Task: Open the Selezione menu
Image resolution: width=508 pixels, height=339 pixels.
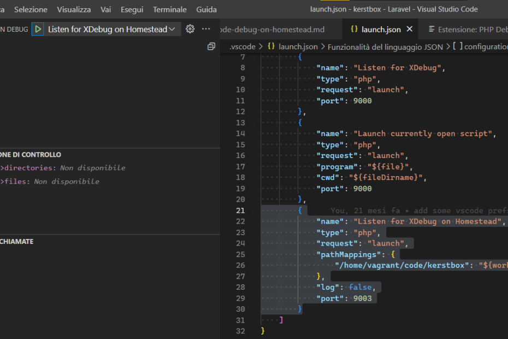Action: [31, 9]
